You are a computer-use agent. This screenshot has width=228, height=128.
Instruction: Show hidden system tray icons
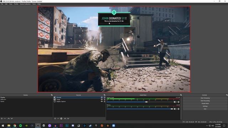[207, 126]
